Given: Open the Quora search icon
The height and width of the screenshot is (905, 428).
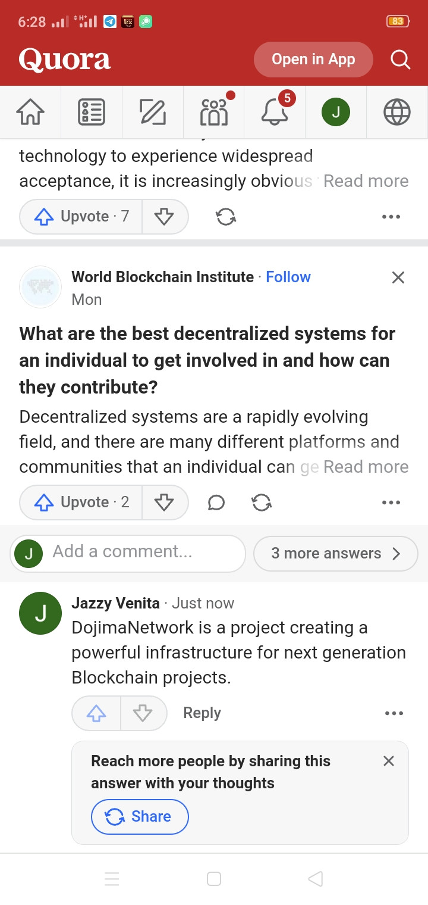Looking at the screenshot, I should (400, 60).
